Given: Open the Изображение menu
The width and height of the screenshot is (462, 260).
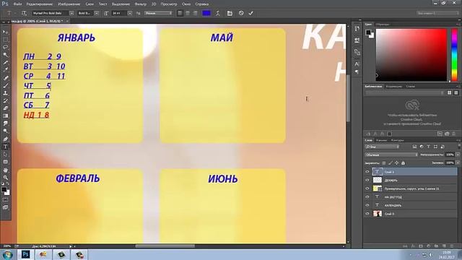Looking at the screenshot, I should [x=69, y=4].
